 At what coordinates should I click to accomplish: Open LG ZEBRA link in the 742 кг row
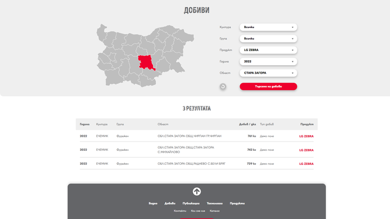[x=306, y=150]
